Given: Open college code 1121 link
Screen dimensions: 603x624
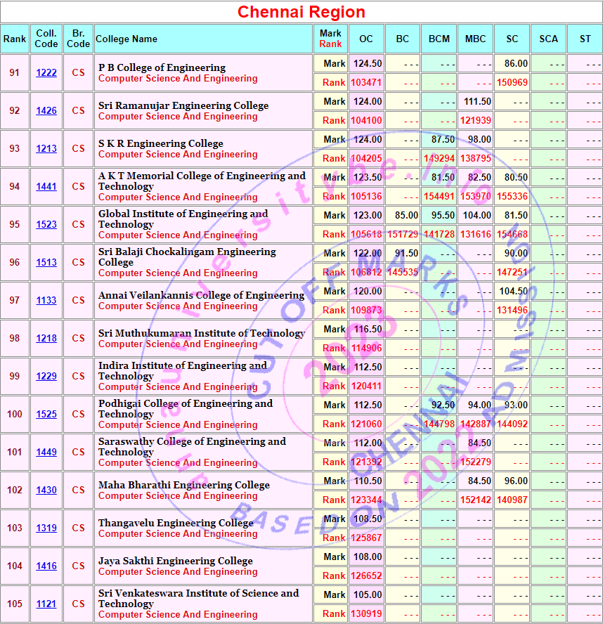Looking at the screenshot, I should pyautogui.click(x=46, y=604).
